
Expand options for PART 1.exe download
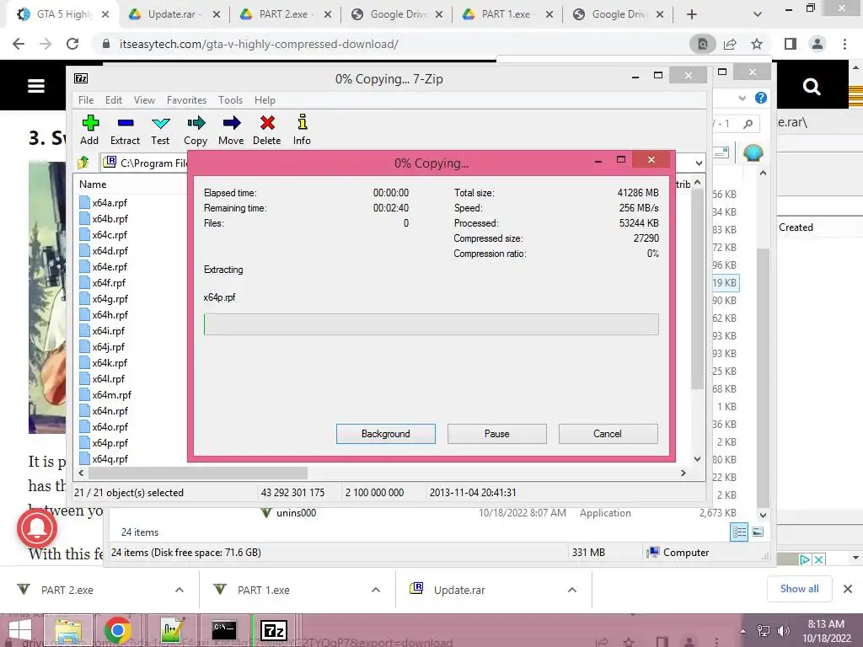376,590
